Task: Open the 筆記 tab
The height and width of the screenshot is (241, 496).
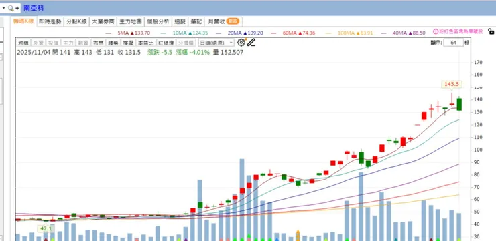Action: click(x=196, y=22)
